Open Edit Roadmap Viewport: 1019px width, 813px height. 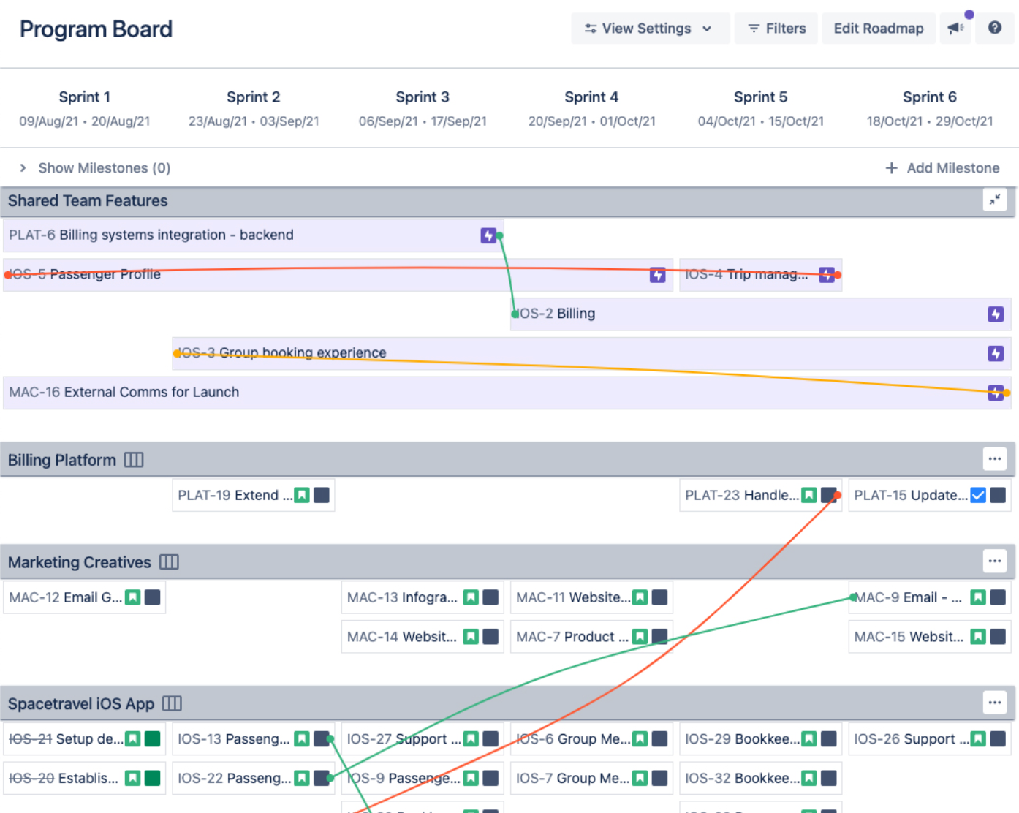coord(878,28)
